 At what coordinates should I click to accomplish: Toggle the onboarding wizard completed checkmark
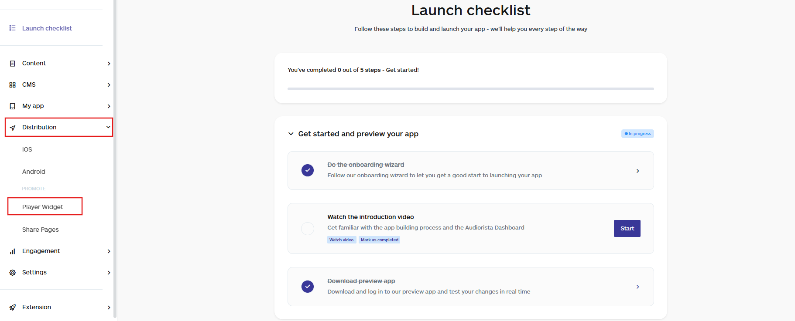(x=308, y=170)
